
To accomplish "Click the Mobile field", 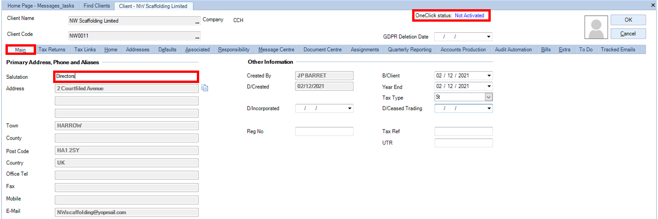I will [127, 200].
